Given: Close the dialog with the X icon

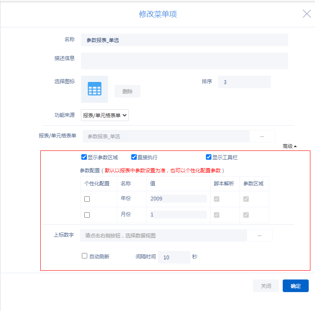Looking at the screenshot, I should (307, 14).
